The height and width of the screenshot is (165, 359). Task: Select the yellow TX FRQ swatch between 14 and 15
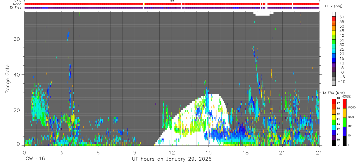pyautogui.click(x=334, y=117)
